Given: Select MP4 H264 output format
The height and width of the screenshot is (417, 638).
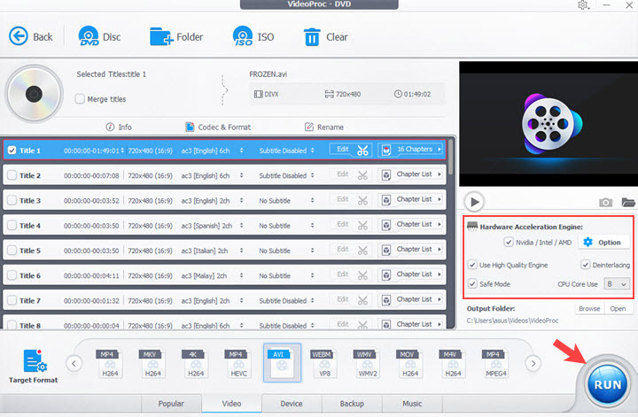Looking at the screenshot, I should click(110, 363).
